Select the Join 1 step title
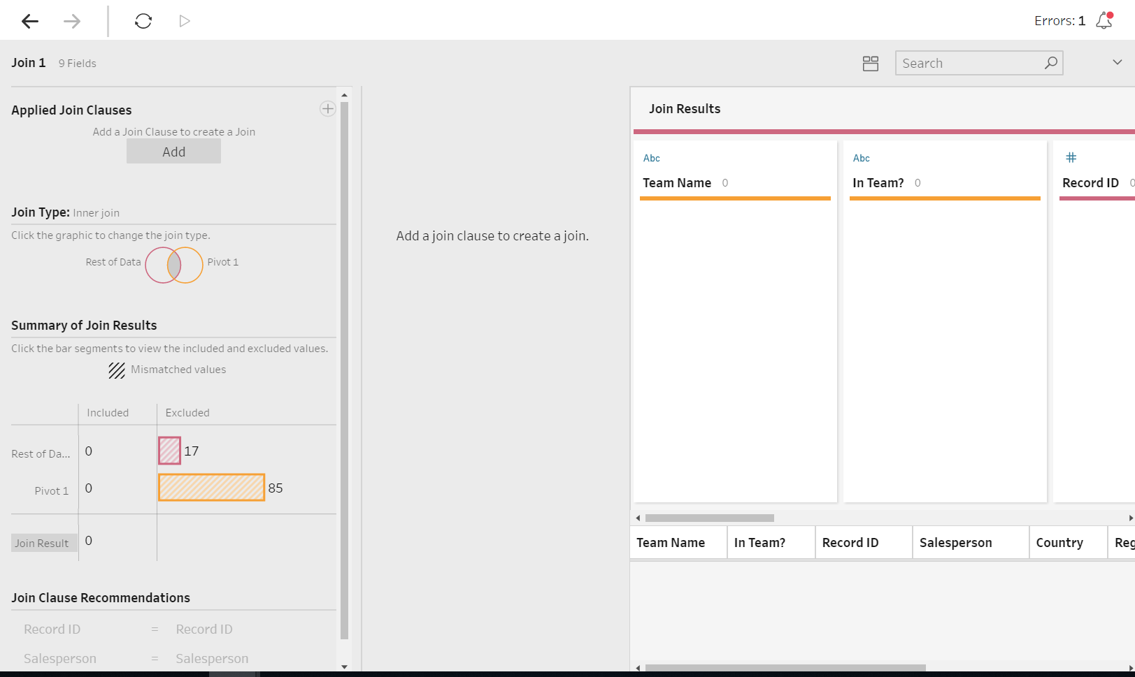 (28, 62)
